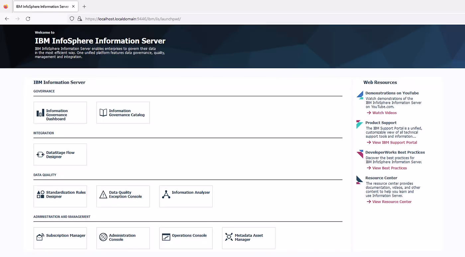Click the DATA QUALITY section label
This screenshot has width=465, height=257.
[45, 175]
